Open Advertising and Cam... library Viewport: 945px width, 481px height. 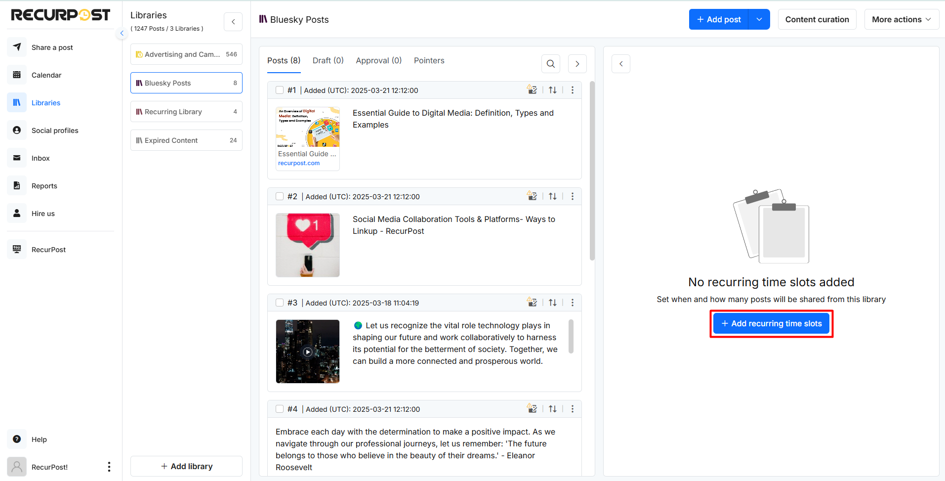pos(186,54)
